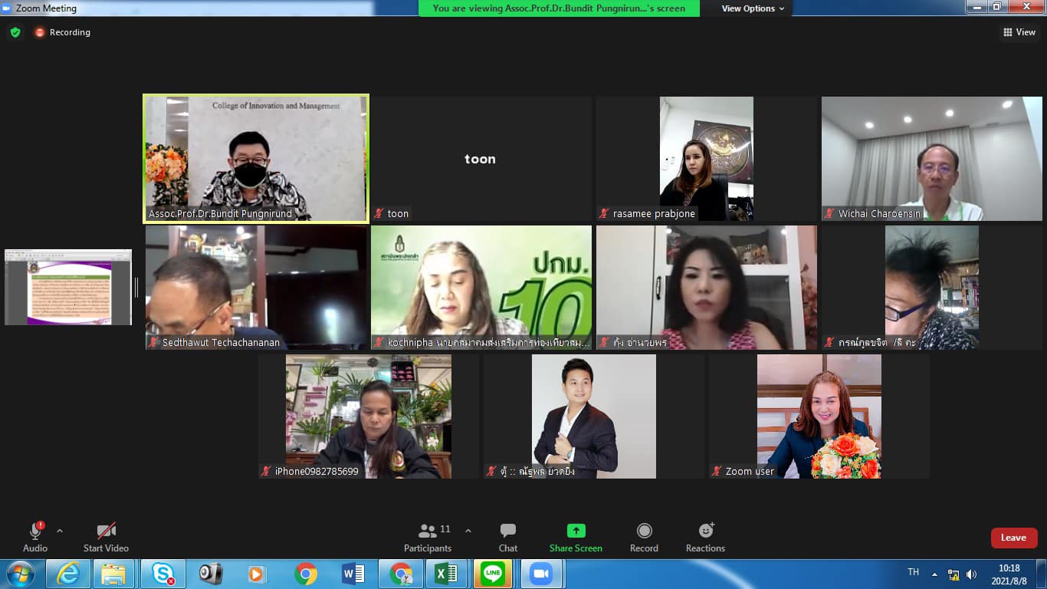Click the green encryption shield icon

click(x=15, y=32)
